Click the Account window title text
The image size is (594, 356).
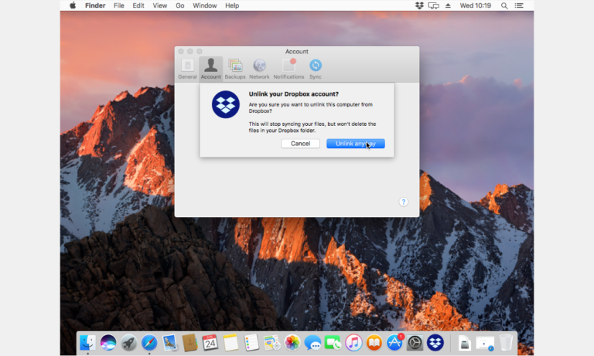click(x=297, y=52)
